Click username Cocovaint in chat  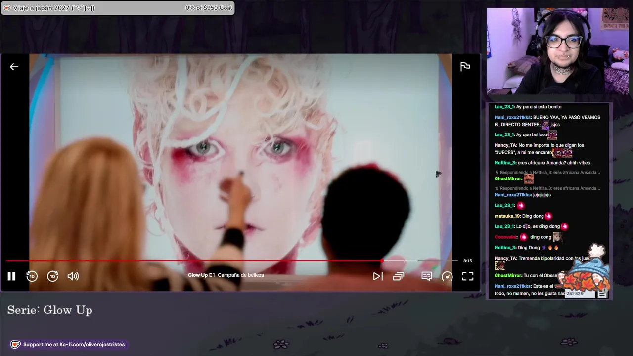[x=506, y=237]
